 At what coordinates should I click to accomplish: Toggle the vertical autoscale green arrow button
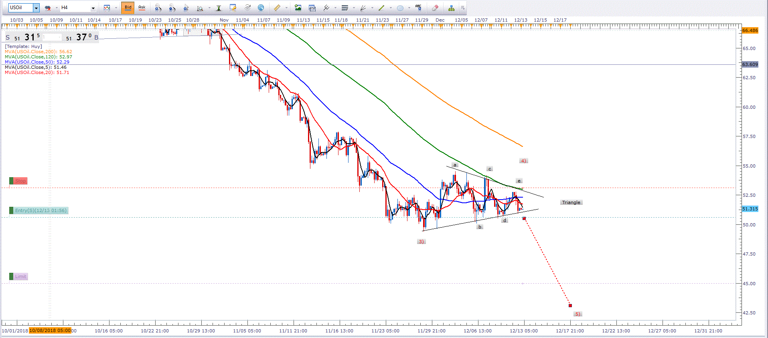click(x=219, y=8)
